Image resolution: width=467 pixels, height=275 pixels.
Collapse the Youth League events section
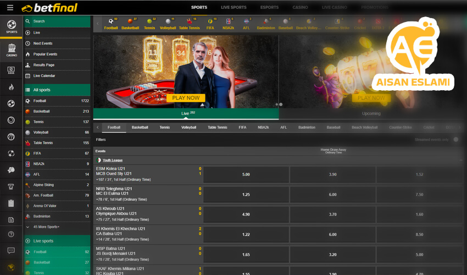point(461,160)
